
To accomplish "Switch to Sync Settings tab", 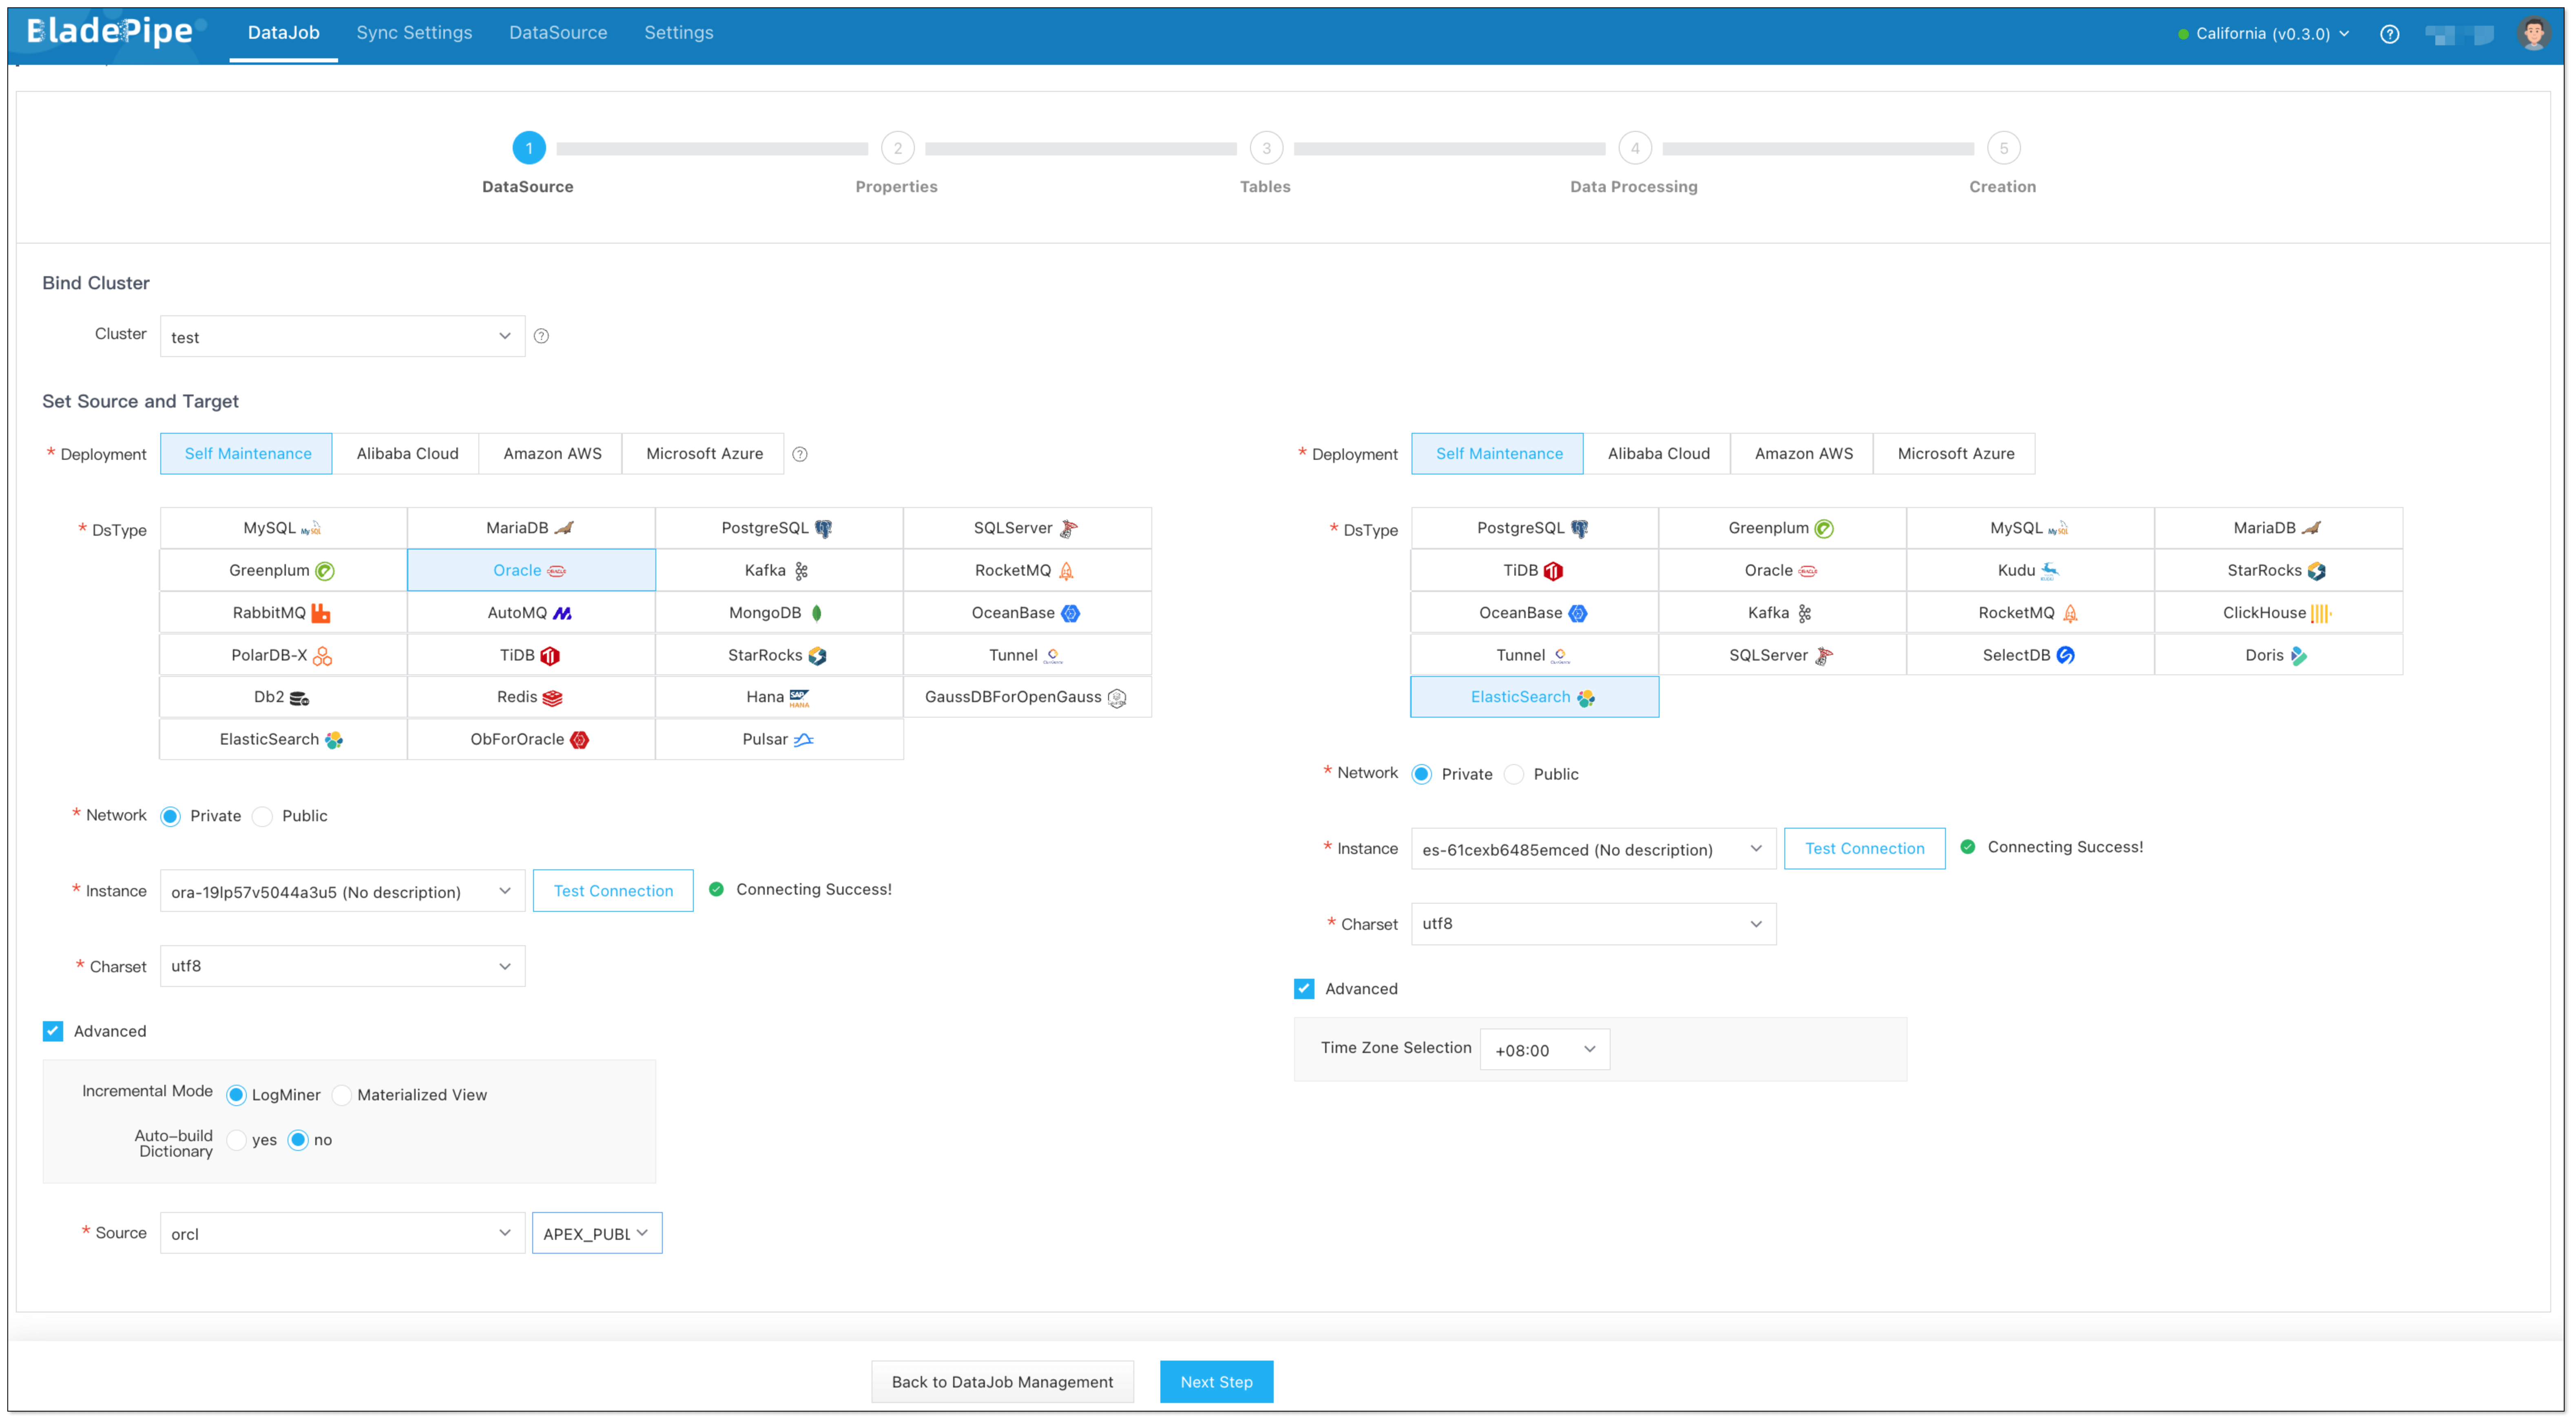I will [414, 33].
